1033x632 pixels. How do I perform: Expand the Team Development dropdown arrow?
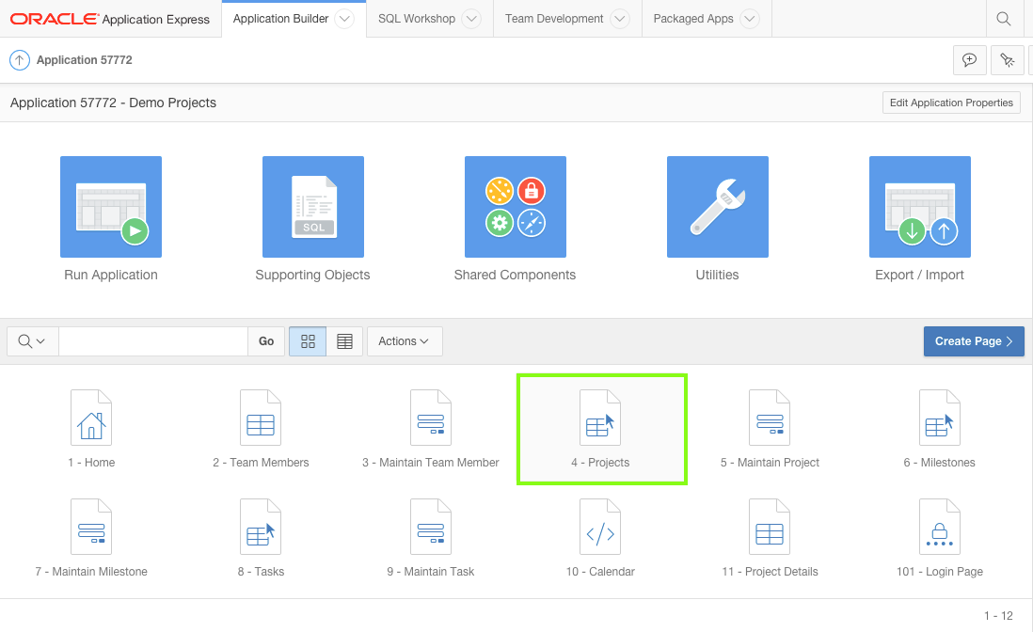coord(619,19)
